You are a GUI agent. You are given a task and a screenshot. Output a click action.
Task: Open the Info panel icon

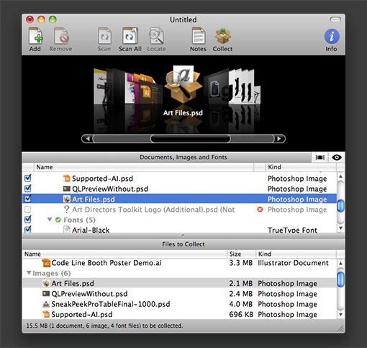(x=332, y=36)
